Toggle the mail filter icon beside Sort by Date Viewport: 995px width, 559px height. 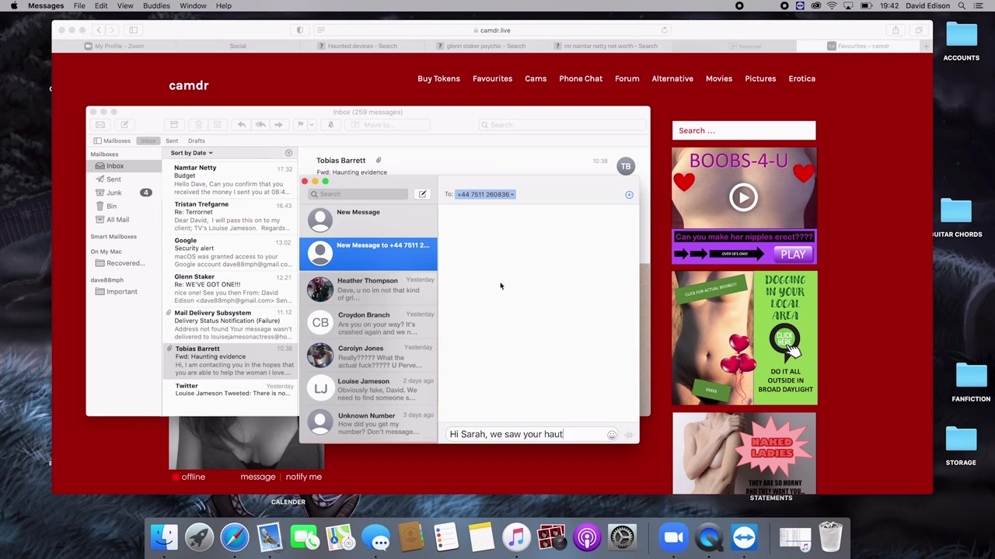click(288, 153)
